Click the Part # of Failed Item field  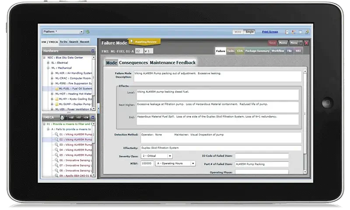(262, 164)
